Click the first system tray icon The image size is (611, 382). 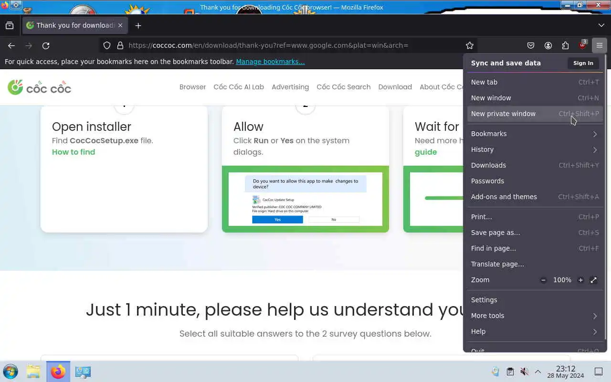point(495,371)
